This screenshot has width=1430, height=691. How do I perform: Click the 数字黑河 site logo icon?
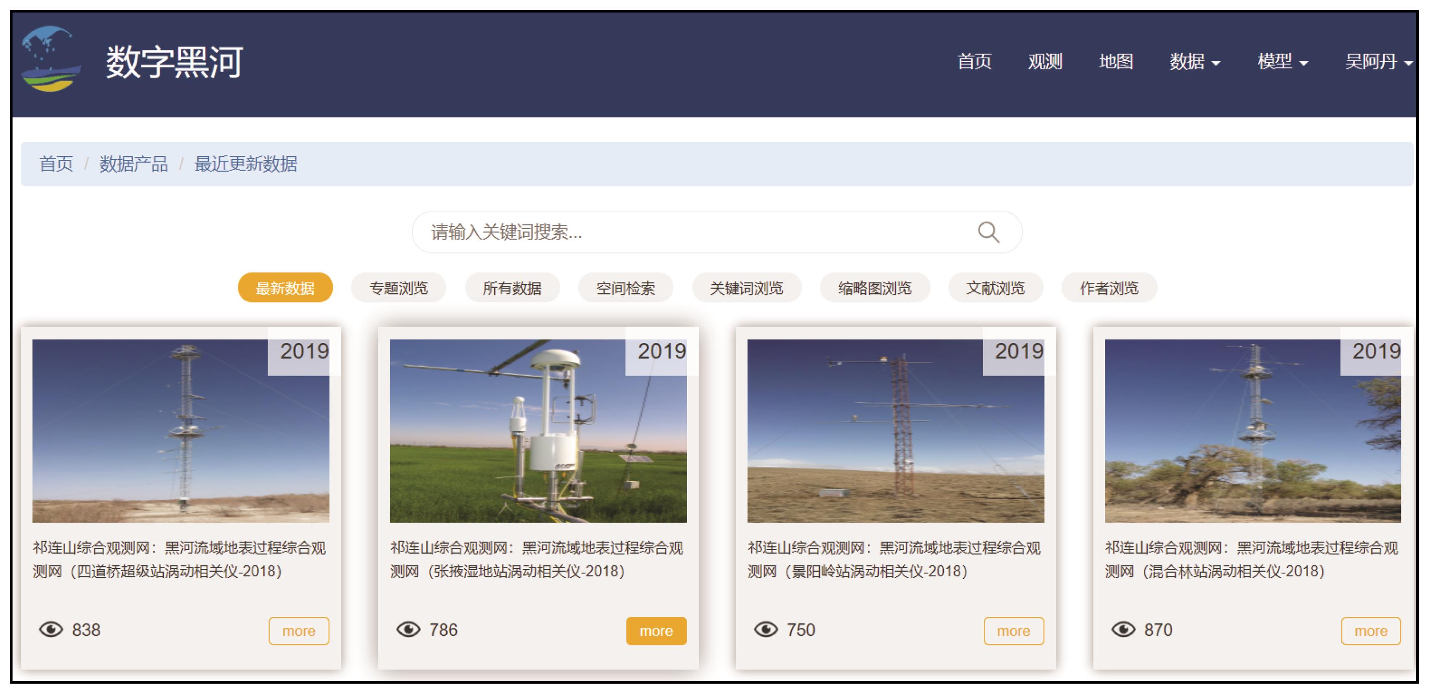(x=51, y=59)
